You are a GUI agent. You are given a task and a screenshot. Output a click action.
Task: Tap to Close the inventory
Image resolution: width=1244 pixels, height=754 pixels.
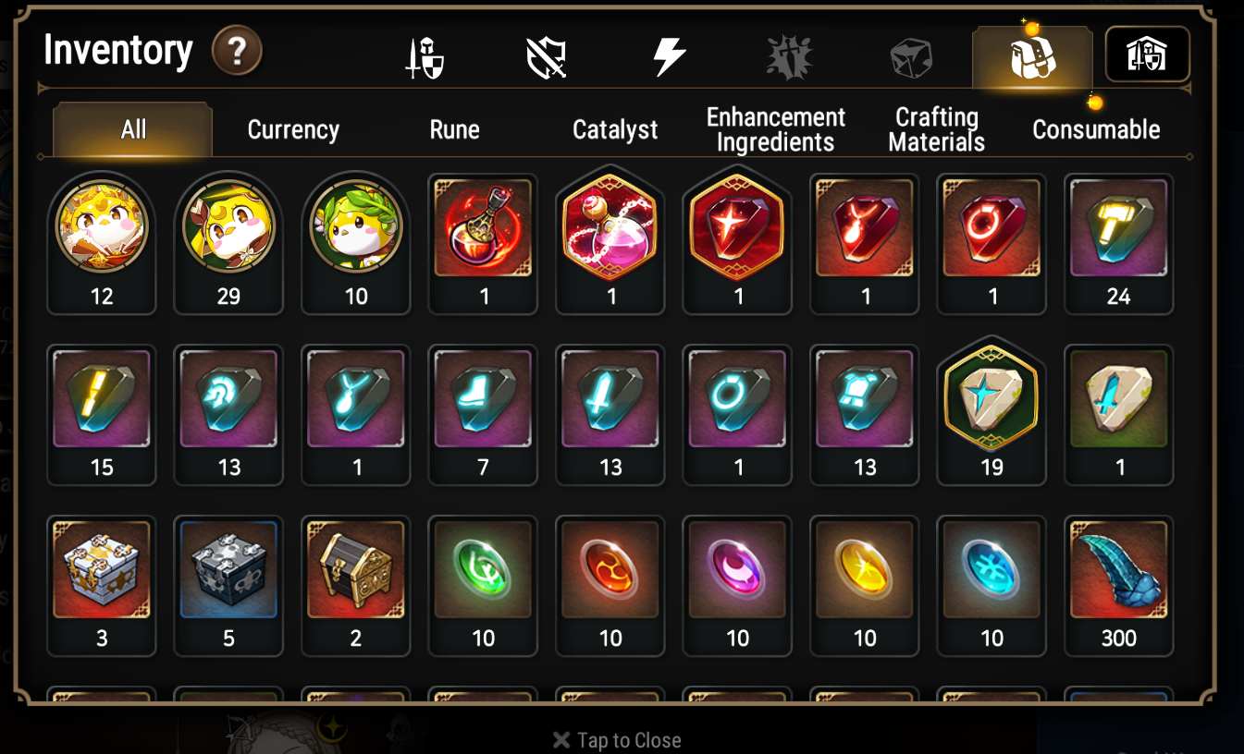point(616,740)
